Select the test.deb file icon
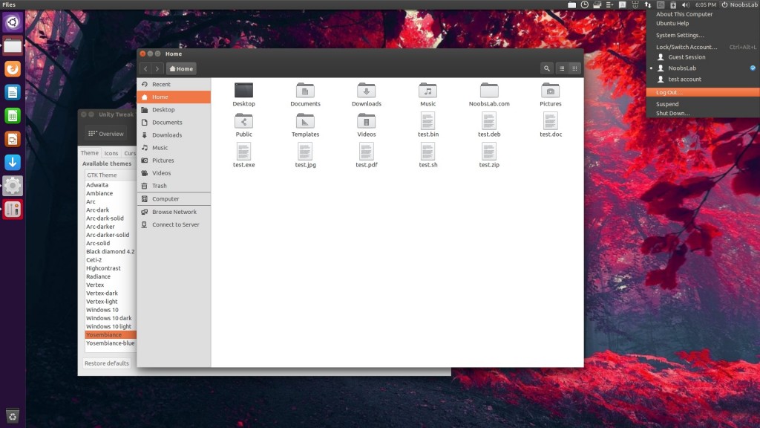This screenshot has height=428, width=760. point(489,121)
